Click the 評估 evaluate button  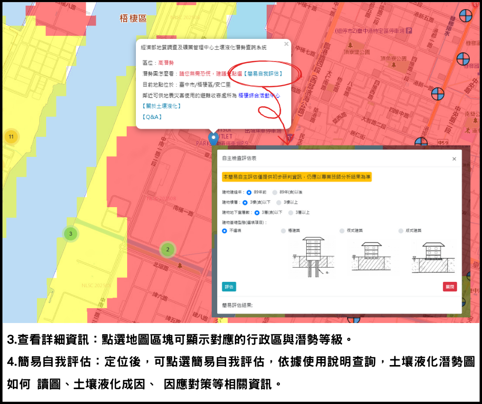(229, 287)
